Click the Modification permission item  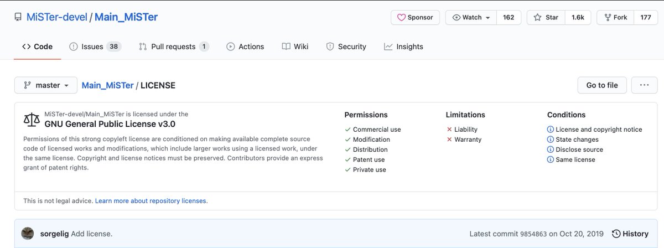(x=367, y=139)
